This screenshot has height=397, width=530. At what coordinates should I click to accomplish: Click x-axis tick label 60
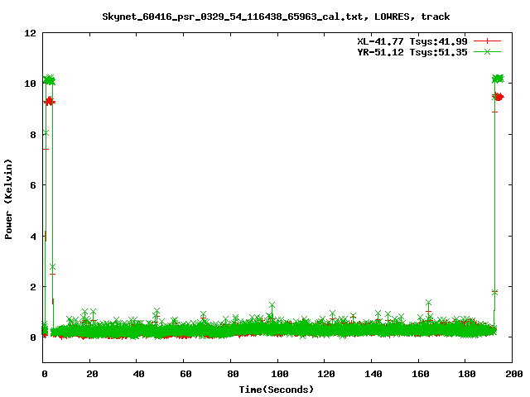coord(185,374)
